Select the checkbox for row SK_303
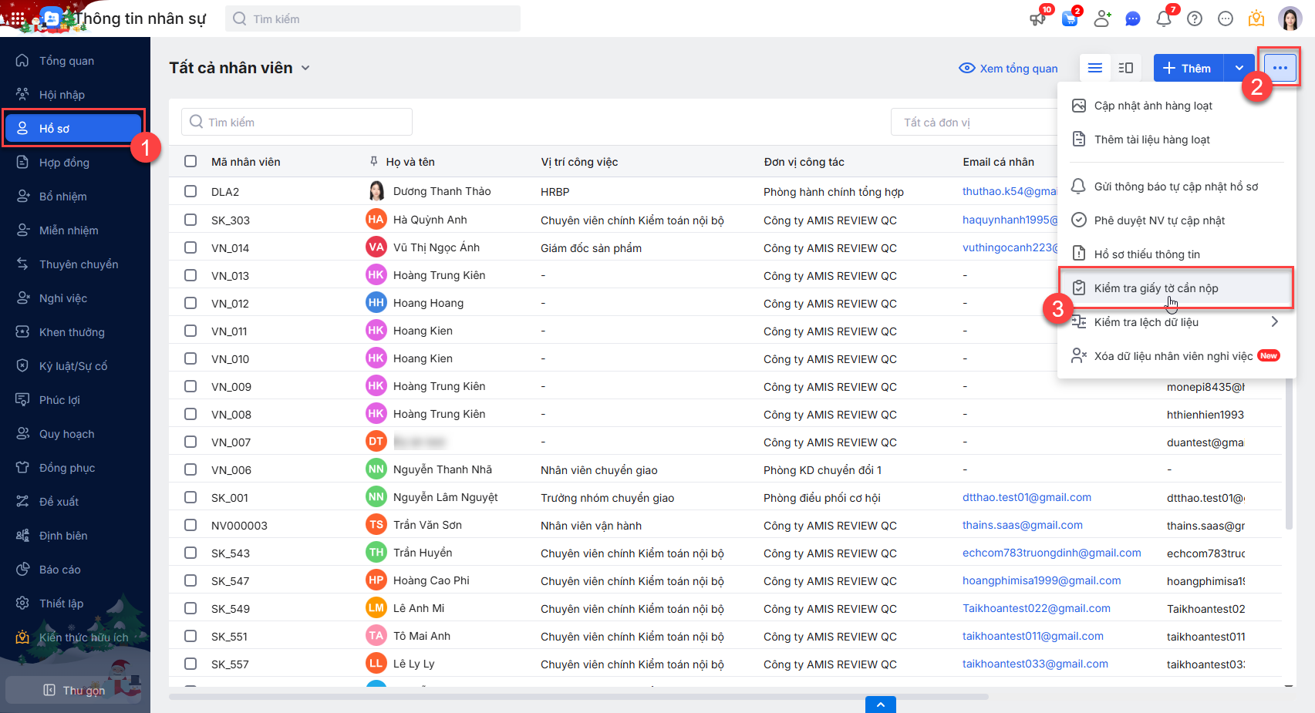The width and height of the screenshot is (1315, 713). (x=191, y=220)
